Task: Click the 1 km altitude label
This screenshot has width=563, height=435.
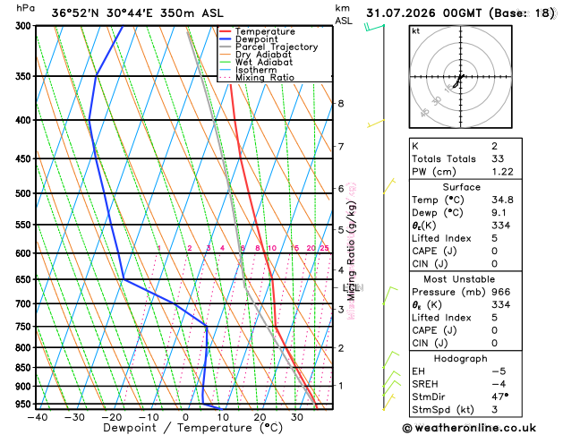Action: click(x=341, y=386)
